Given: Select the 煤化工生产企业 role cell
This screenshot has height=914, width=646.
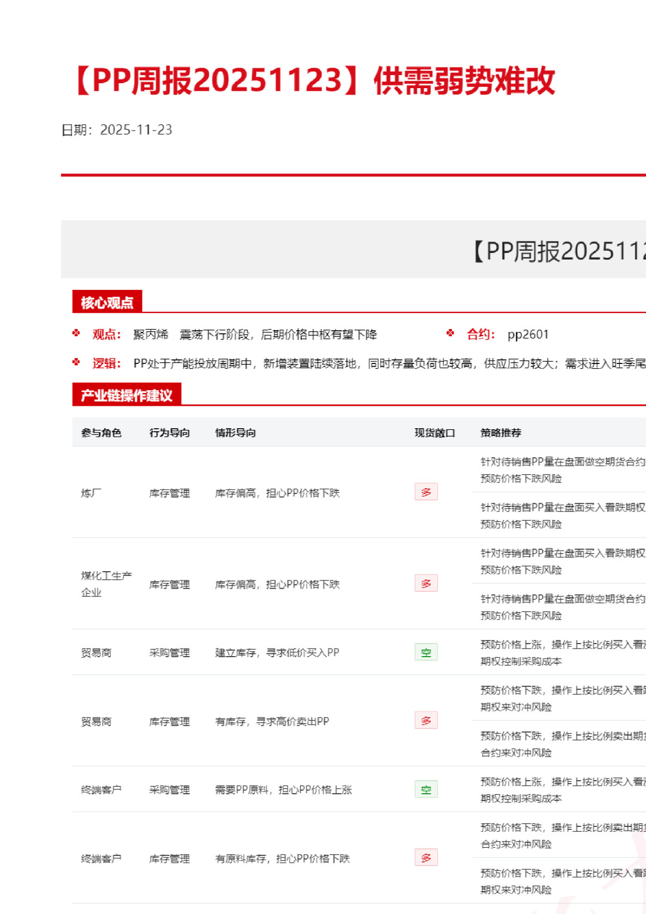Looking at the screenshot, I should tap(107, 584).
